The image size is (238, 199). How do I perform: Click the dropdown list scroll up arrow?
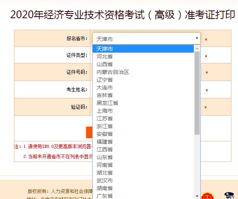197,48
